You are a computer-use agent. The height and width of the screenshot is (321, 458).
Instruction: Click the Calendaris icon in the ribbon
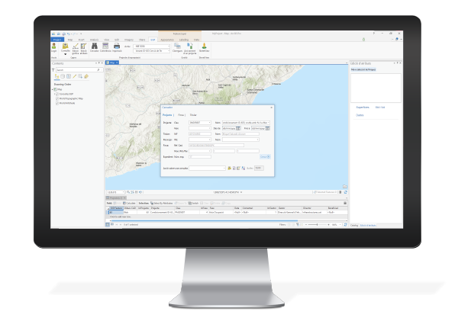point(105,47)
